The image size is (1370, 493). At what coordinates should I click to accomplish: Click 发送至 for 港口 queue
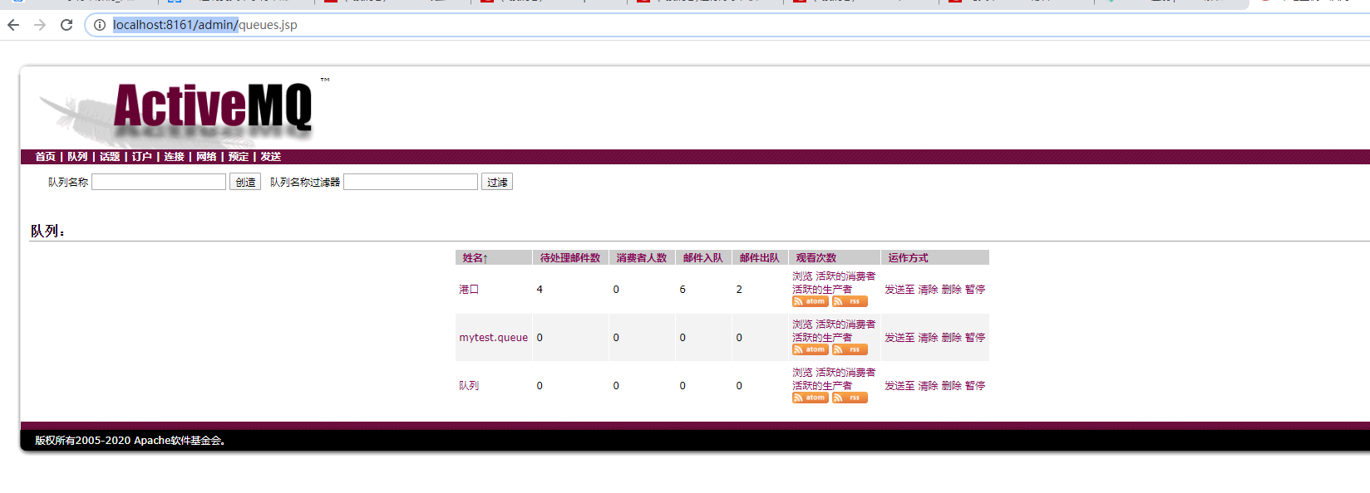click(x=899, y=290)
